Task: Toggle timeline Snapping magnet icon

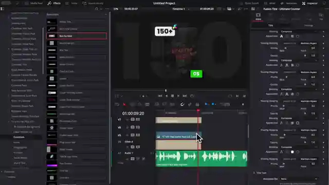Action: tap(182, 104)
